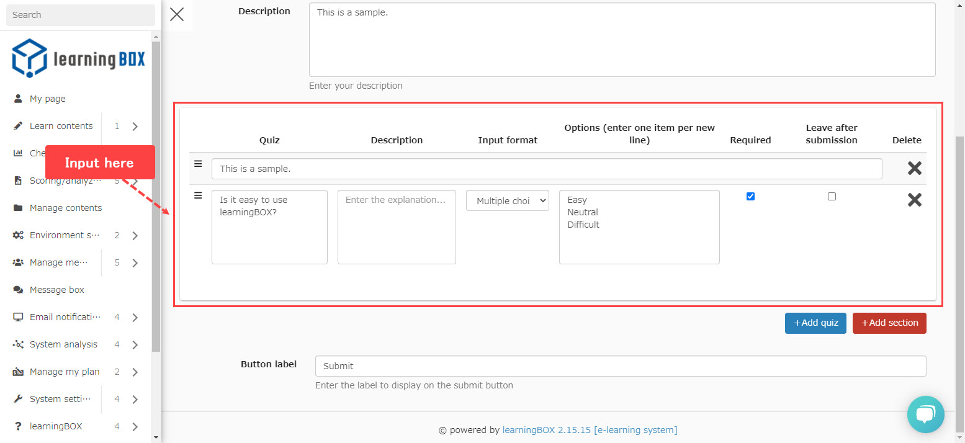This screenshot has width=965, height=443.
Task: Delete the learningBOX quiz question row
Action: pos(914,200)
